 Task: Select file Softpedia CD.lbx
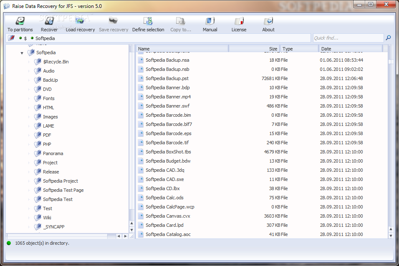click(163, 188)
